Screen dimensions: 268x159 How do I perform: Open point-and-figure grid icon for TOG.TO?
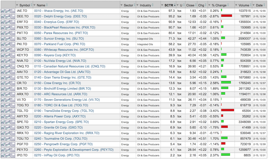tap(13, 106)
